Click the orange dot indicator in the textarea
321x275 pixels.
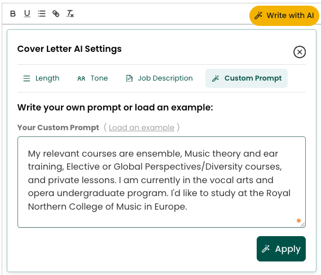click(x=298, y=220)
